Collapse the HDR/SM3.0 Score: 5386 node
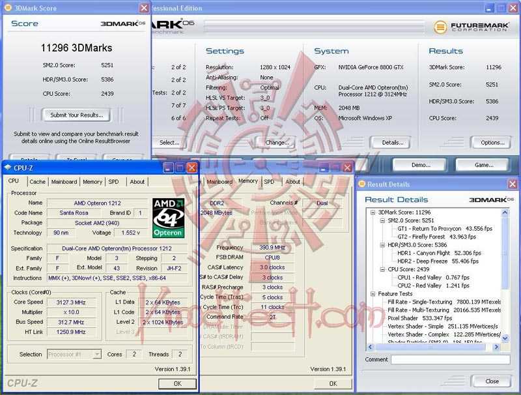Viewport: 521px width, 395px height. pyautogui.click(x=382, y=244)
